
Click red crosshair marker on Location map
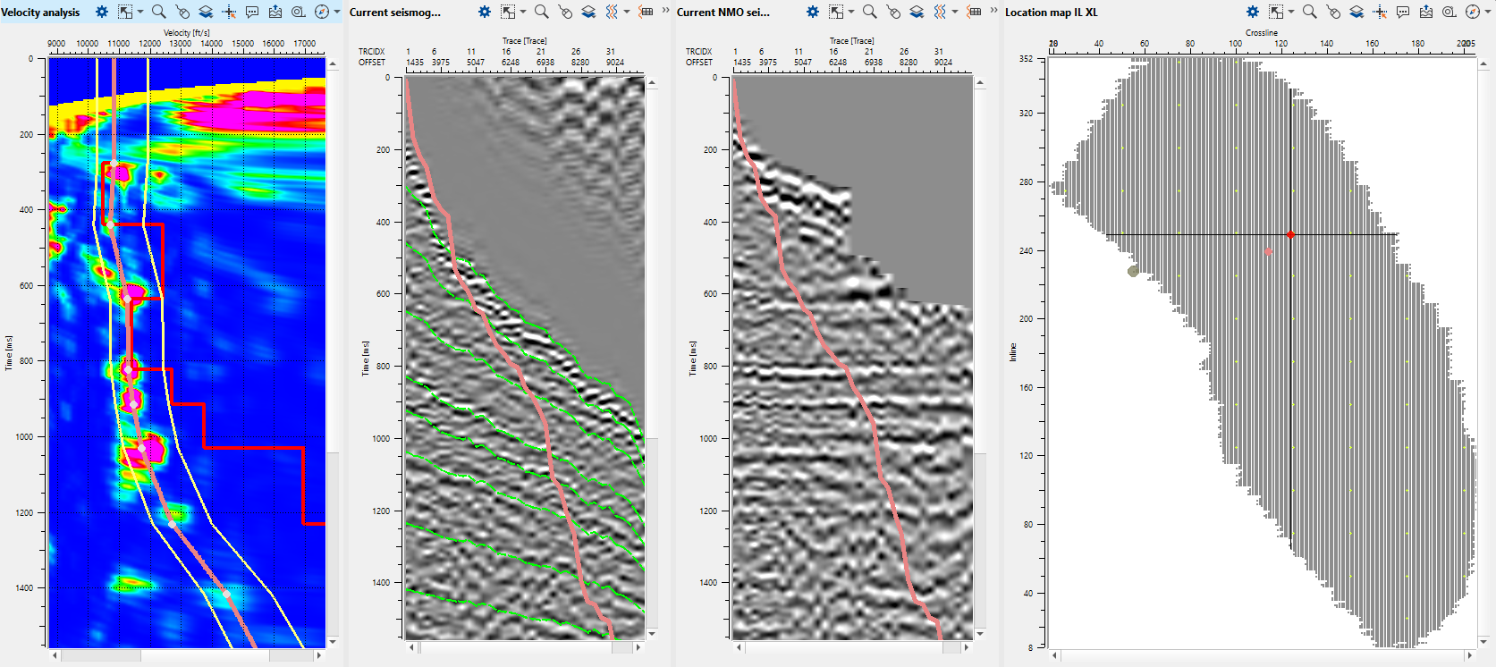(x=1290, y=234)
